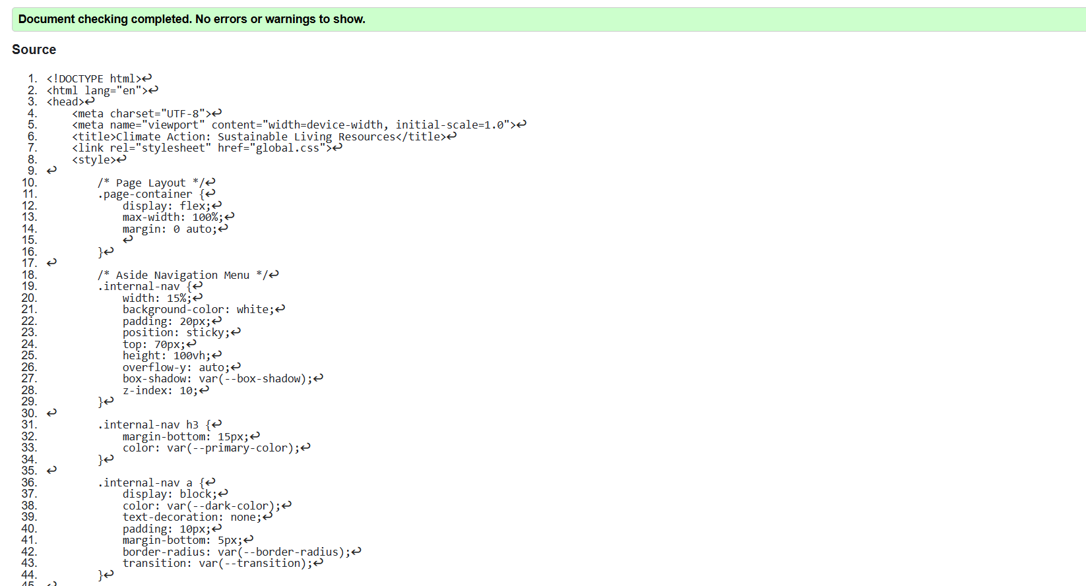Select the meta charset UTF-8 line

point(146,113)
